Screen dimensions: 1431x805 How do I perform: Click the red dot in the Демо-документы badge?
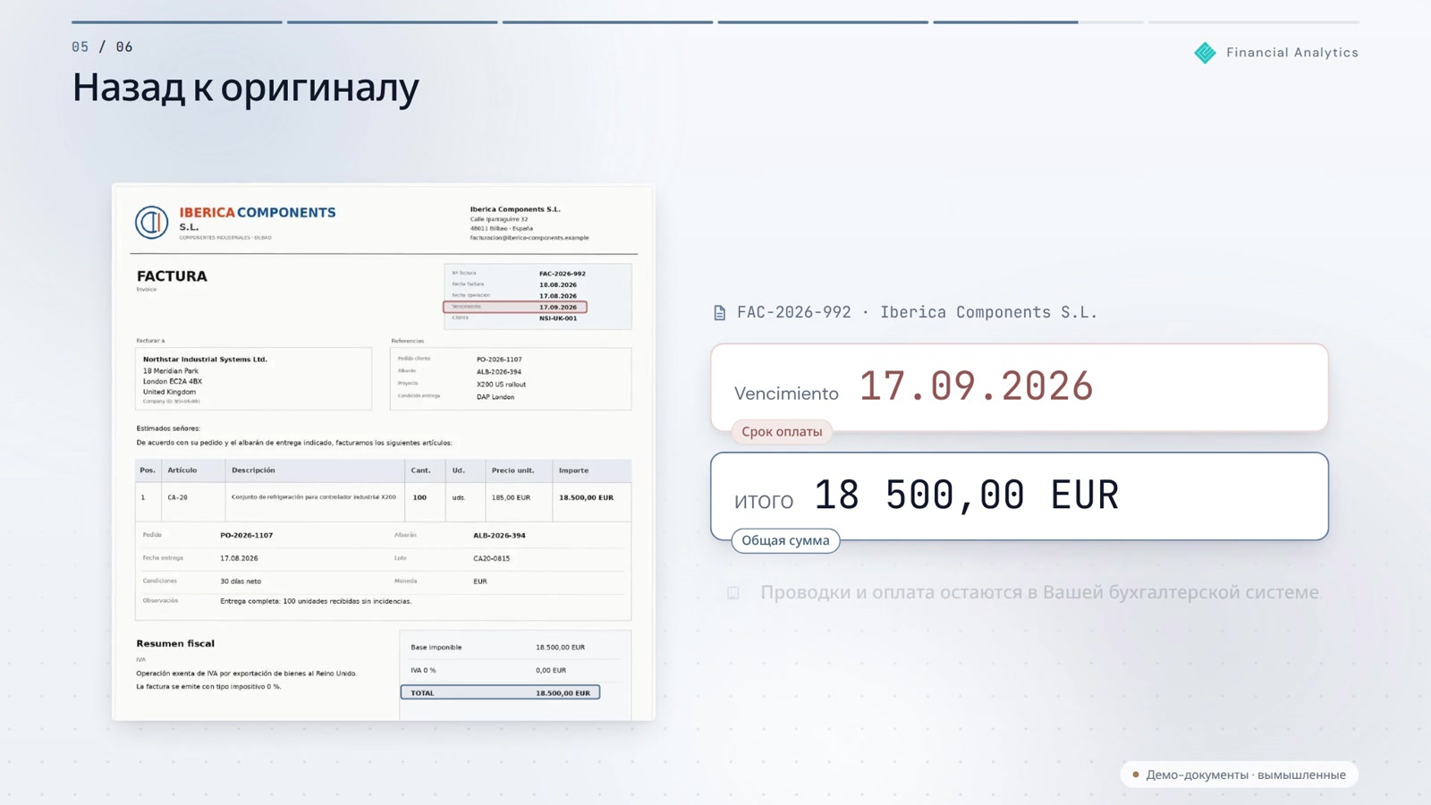(1136, 775)
